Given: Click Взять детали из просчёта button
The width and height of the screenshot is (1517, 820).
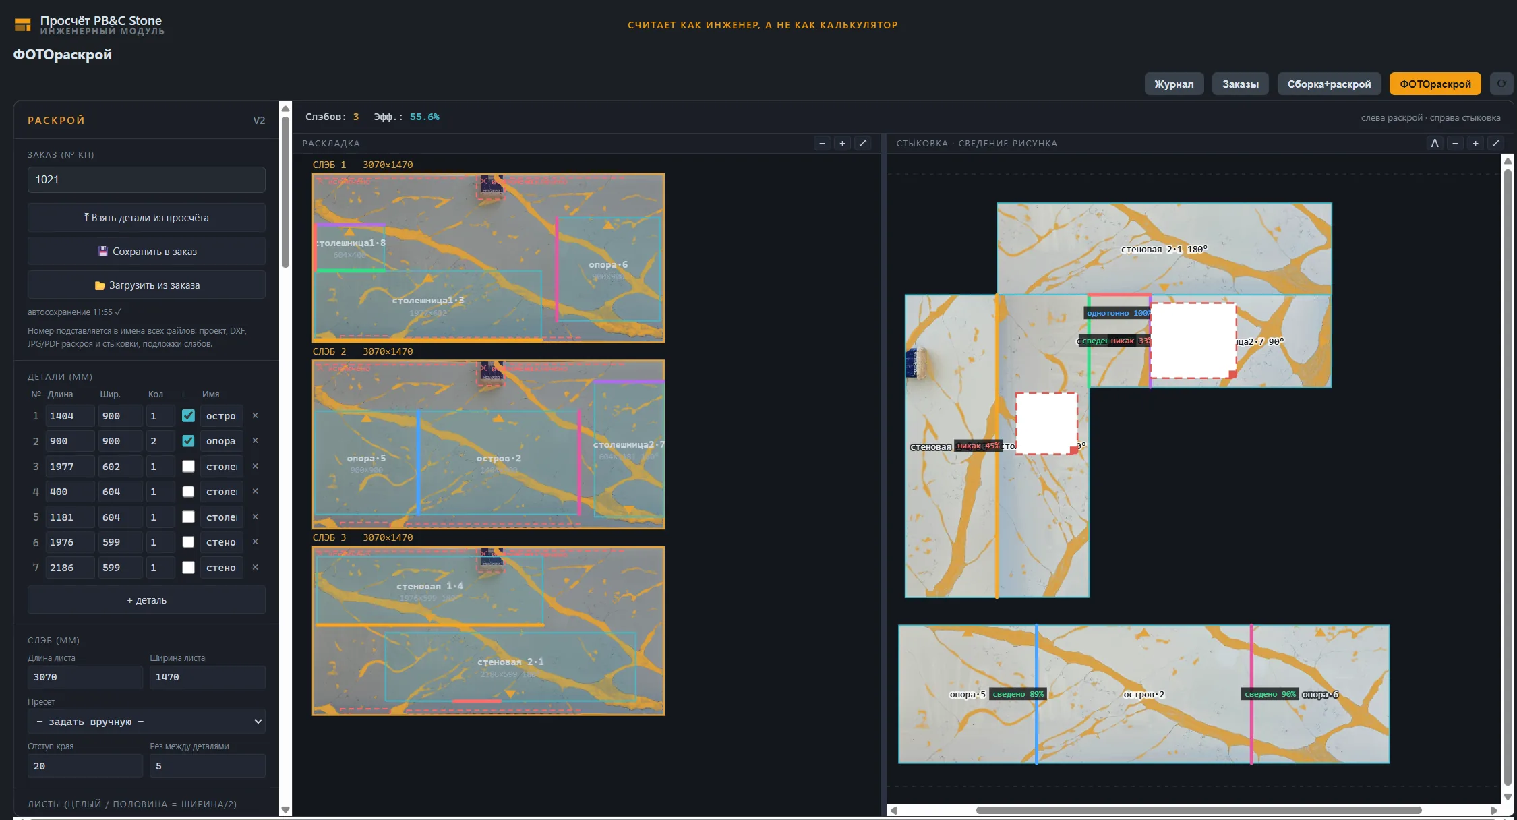Looking at the screenshot, I should tap(146, 217).
